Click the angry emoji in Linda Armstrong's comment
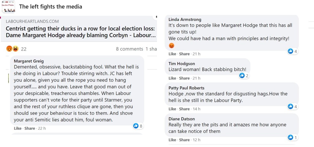Viewport: 314px width, 147px height. pos(172,46)
